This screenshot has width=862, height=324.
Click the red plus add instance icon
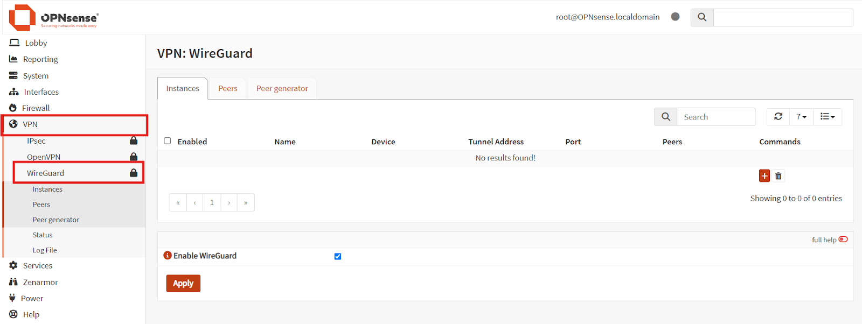pos(764,176)
